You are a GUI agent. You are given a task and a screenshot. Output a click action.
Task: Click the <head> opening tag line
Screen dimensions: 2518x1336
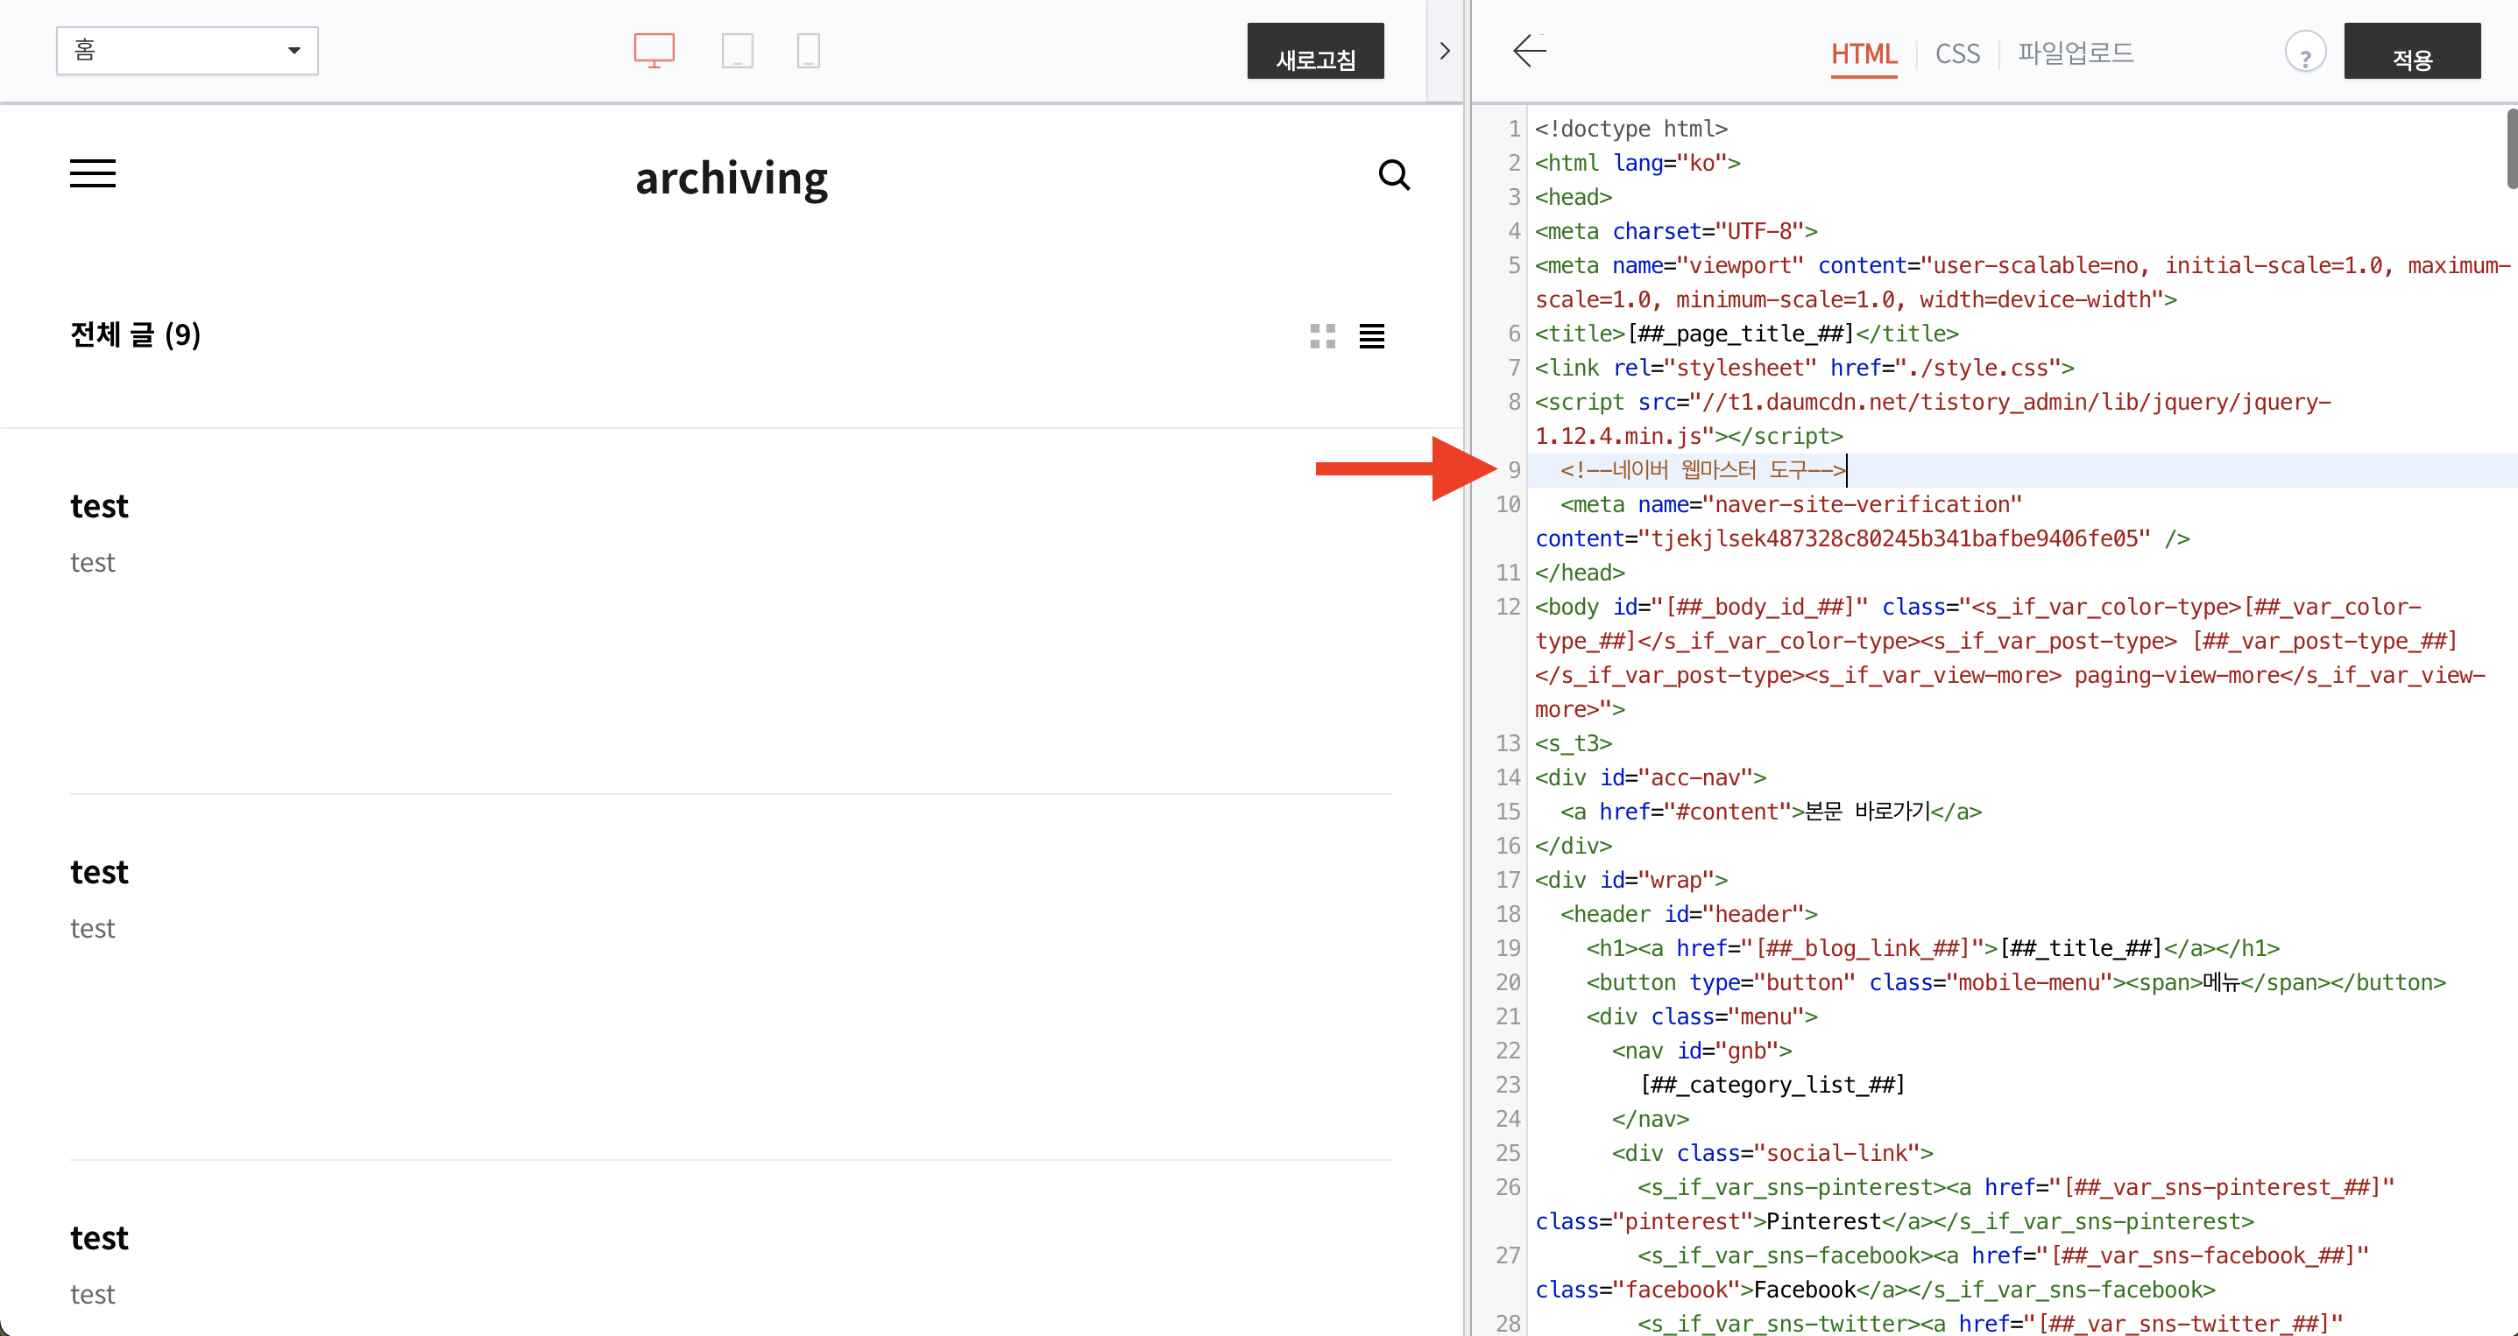(1573, 197)
